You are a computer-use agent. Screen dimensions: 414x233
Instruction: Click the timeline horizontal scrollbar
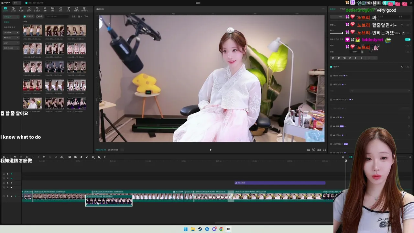[x=273, y=223]
